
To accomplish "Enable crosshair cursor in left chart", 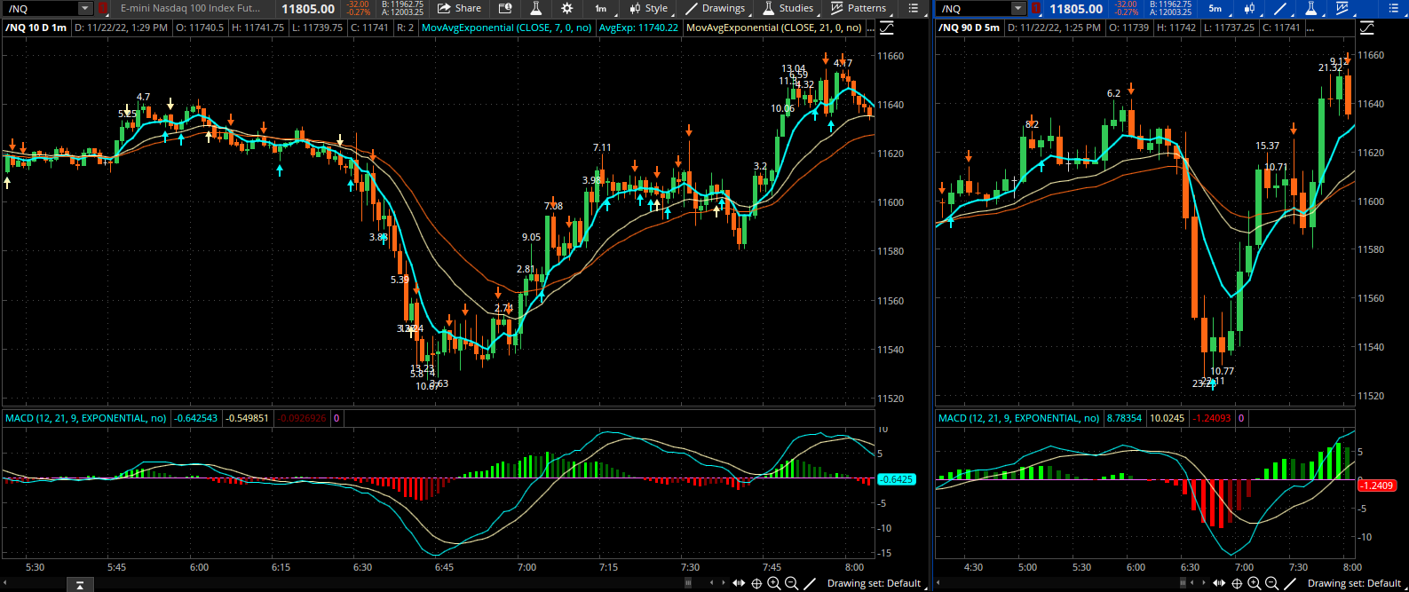I will click(x=756, y=583).
